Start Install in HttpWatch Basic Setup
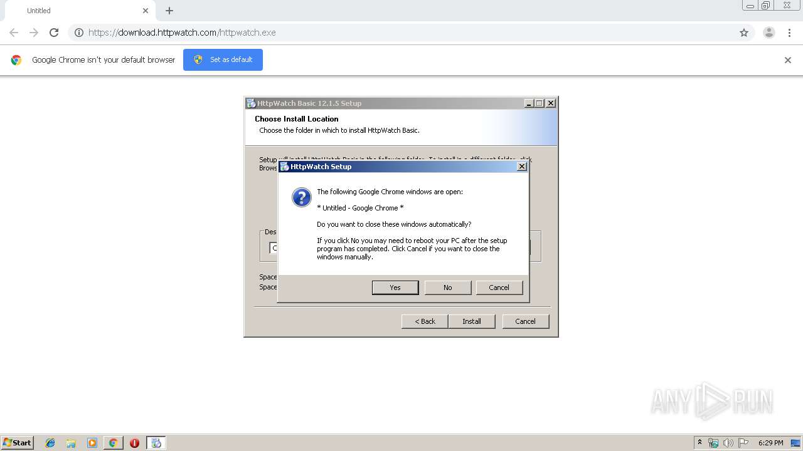This screenshot has width=803, height=451. (x=472, y=321)
